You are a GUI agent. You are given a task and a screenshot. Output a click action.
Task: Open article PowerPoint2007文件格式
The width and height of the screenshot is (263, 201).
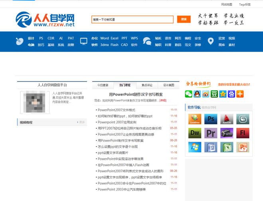(x=116, y=110)
